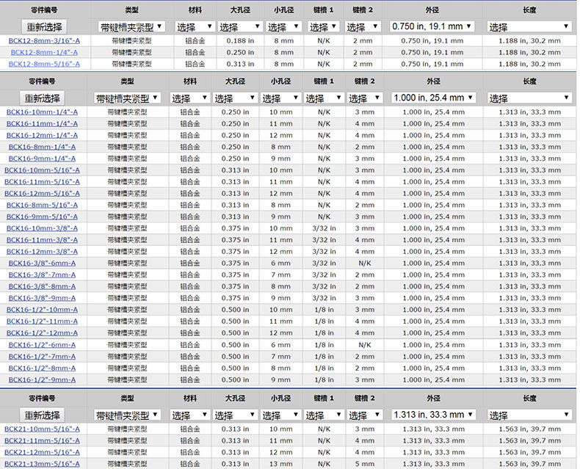Viewport: 580px width, 469px height.
Task: Click part link BCK16-1/2"-9mm-A
Action: point(42,380)
